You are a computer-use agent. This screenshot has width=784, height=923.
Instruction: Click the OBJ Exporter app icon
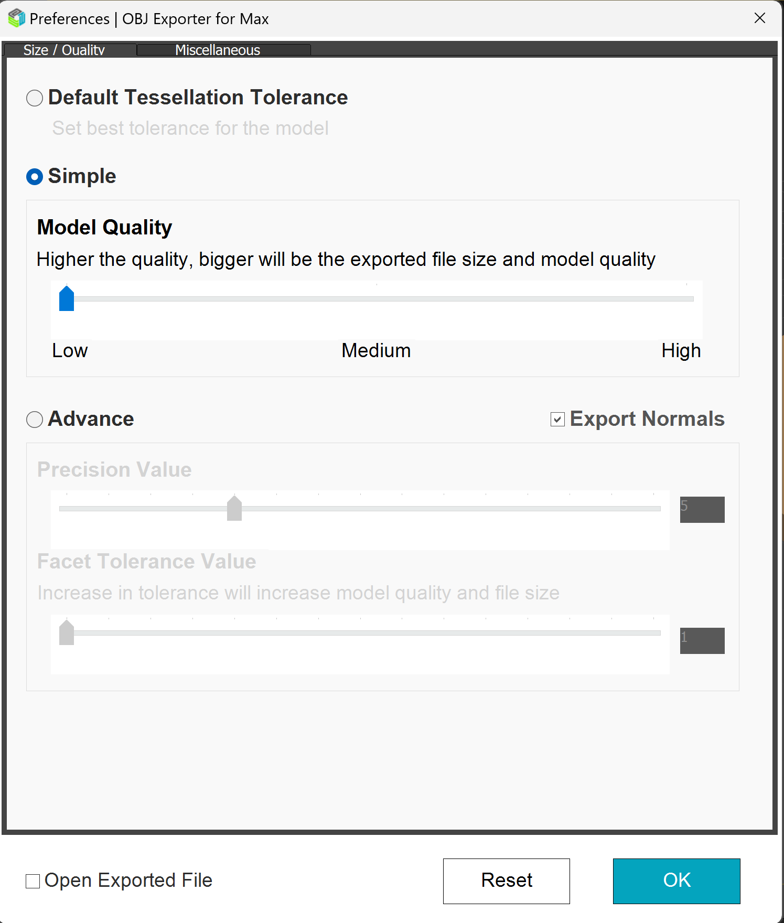16,18
